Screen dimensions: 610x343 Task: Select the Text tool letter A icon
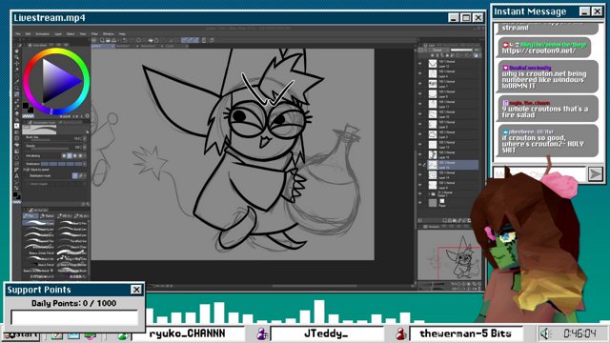[x=17, y=175]
